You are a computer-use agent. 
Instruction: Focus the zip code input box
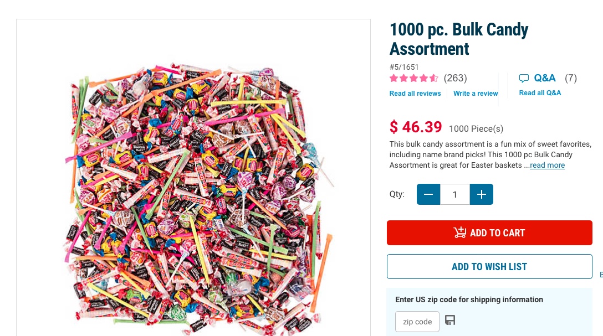(417, 322)
